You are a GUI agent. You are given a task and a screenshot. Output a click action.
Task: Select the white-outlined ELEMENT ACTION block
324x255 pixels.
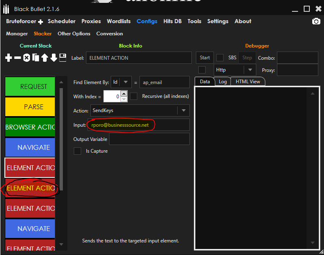pyautogui.click(x=30, y=167)
